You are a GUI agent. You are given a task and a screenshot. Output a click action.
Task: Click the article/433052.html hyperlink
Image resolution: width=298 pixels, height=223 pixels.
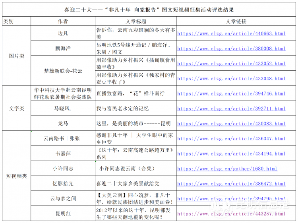tap(231, 64)
